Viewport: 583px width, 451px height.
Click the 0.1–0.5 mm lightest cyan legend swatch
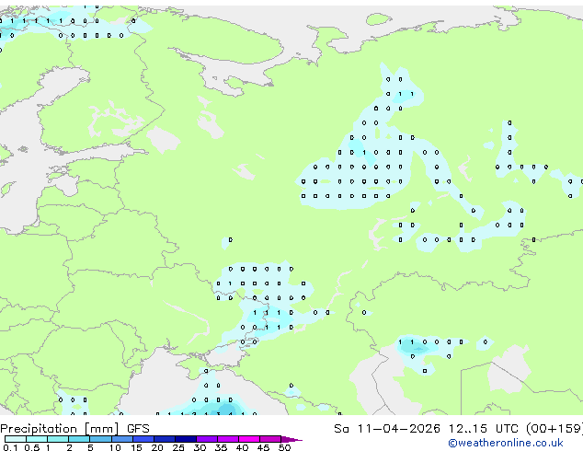(16, 439)
